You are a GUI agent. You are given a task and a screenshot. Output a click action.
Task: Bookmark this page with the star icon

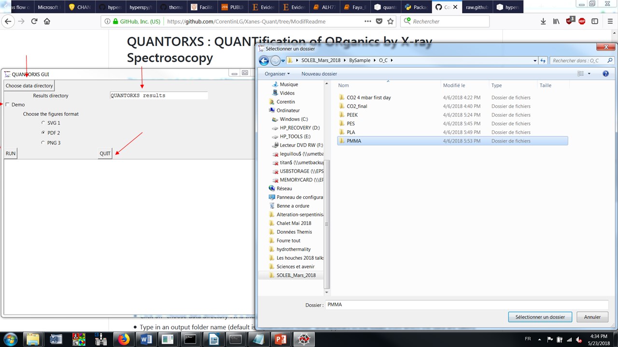click(391, 21)
